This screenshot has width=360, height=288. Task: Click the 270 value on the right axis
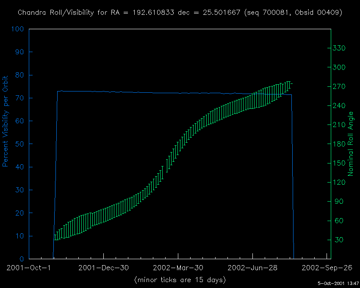coord(340,86)
